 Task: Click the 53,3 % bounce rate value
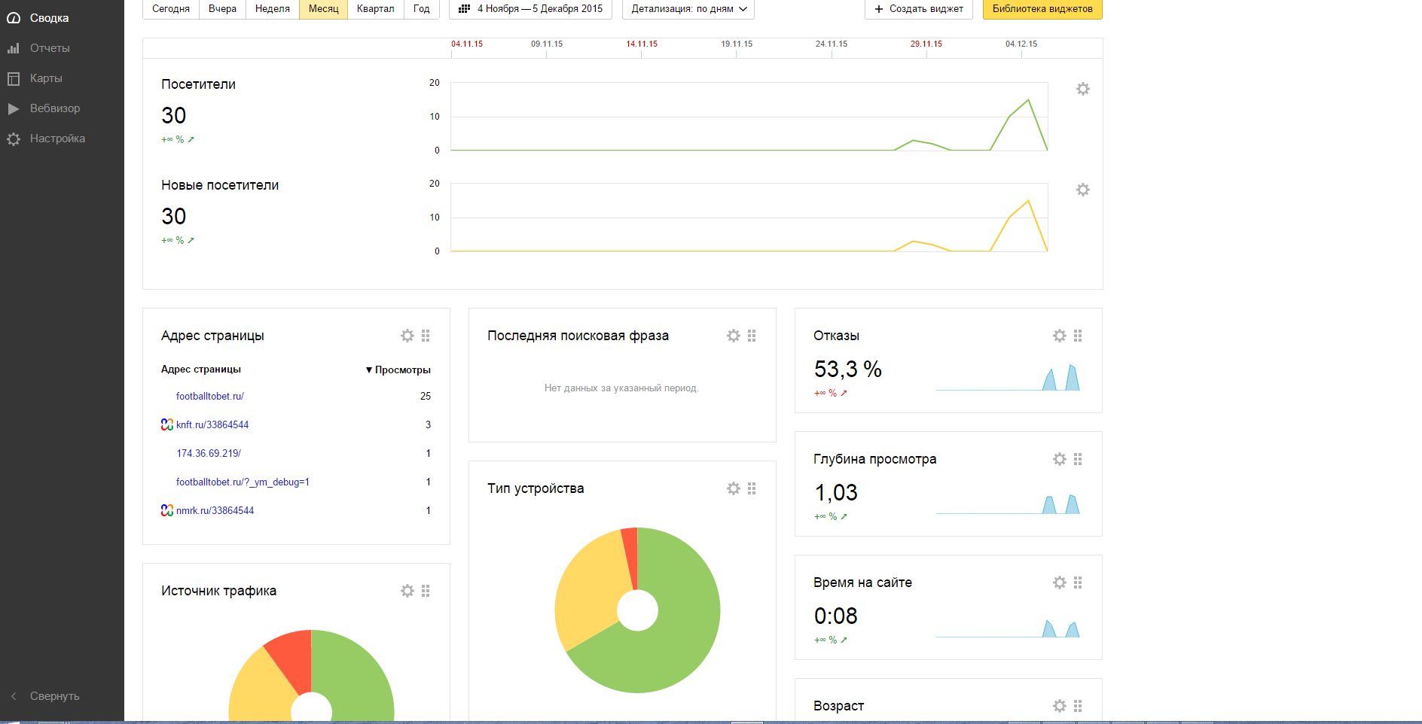click(x=848, y=369)
